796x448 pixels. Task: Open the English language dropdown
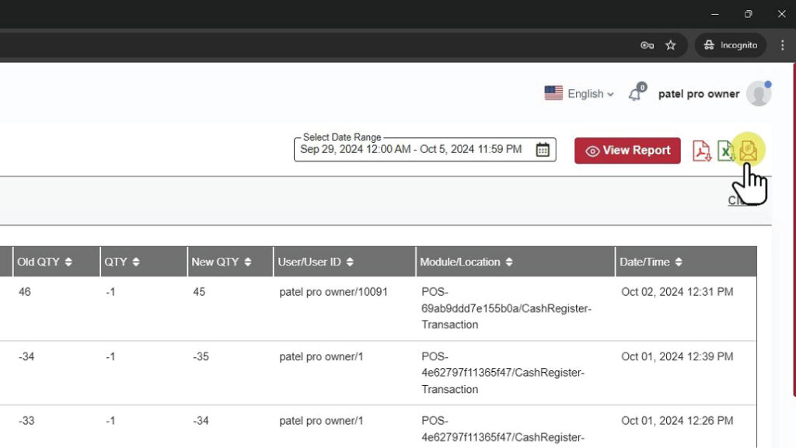pyautogui.click(x=579, y=94)
